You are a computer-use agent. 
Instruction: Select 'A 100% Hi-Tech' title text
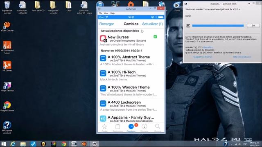click(x=122, y=72)
